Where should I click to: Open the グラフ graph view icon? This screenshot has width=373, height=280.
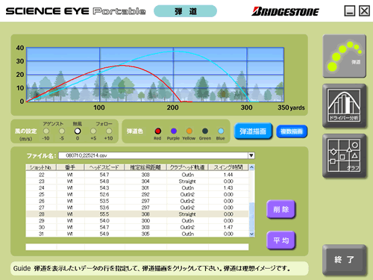(x=345, y=156)
